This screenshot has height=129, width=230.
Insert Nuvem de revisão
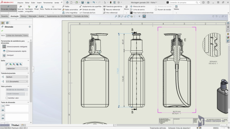[x=163, y=10]
